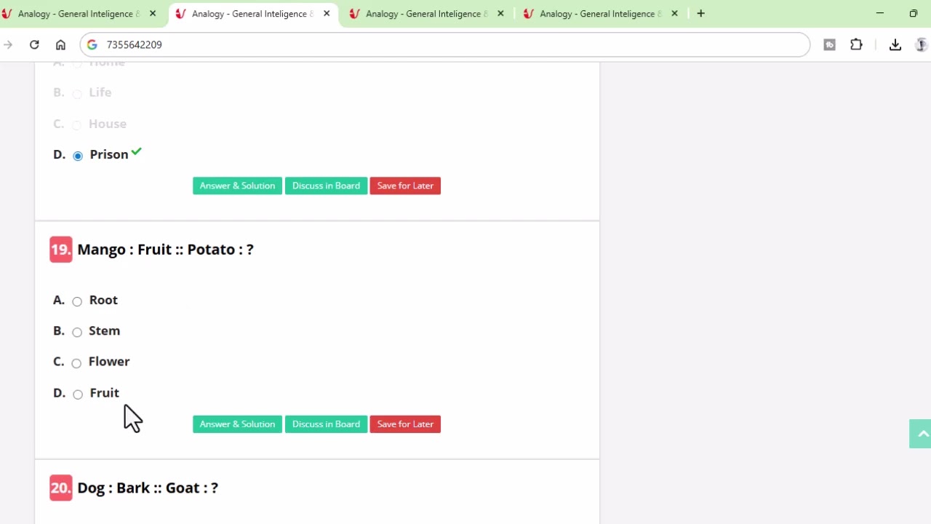Select the Life radio option
Screen dimensions: 931x524
click(77, 94)
